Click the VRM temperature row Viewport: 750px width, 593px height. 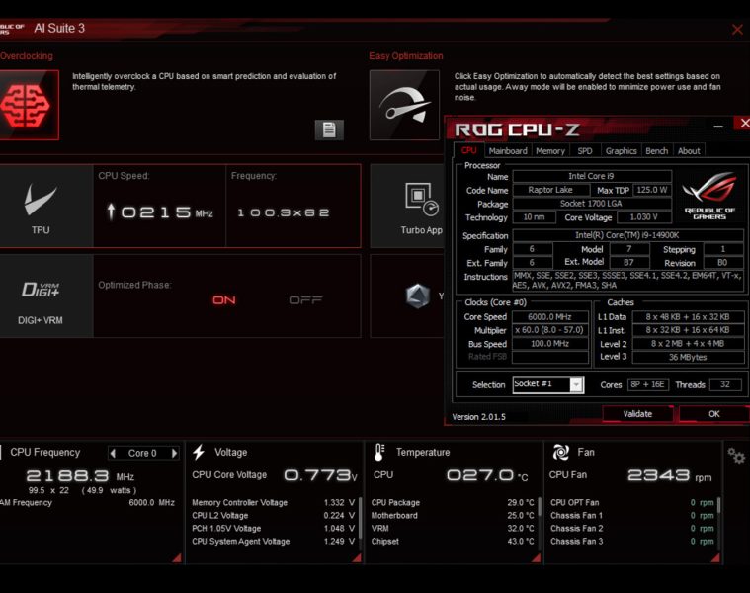(x=453, y=529)
